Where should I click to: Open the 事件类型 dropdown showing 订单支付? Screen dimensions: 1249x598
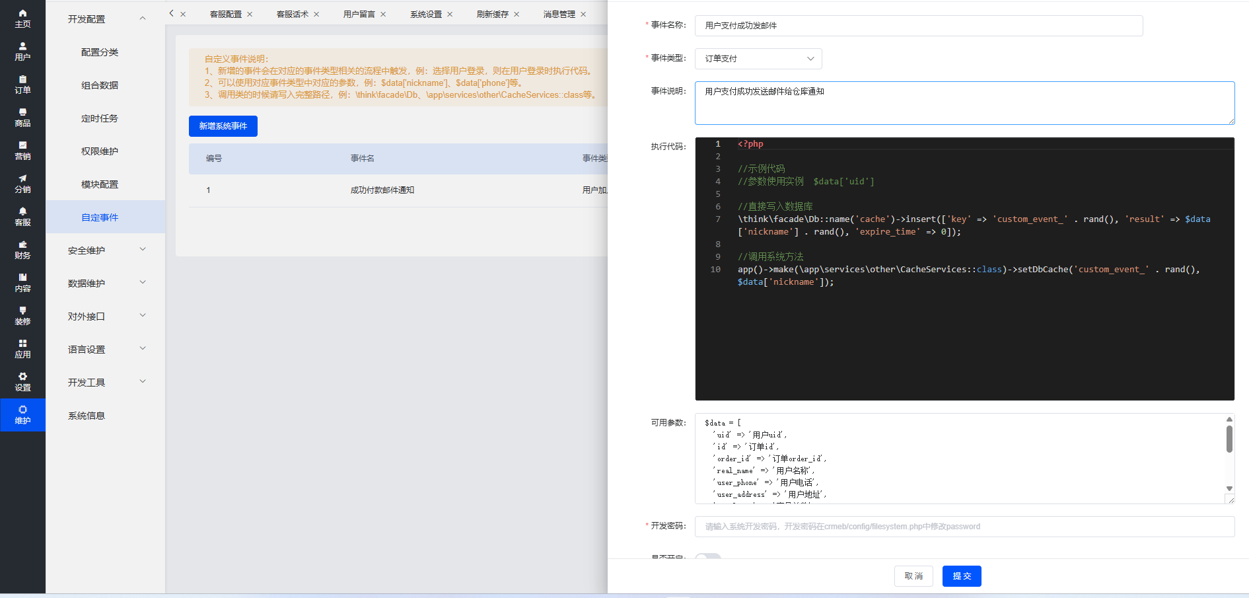(x=758, y=59)
